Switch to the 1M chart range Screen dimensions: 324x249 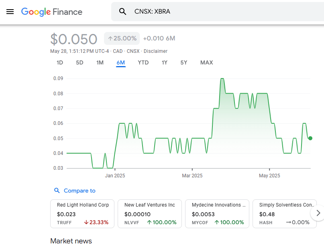point(100,62)
